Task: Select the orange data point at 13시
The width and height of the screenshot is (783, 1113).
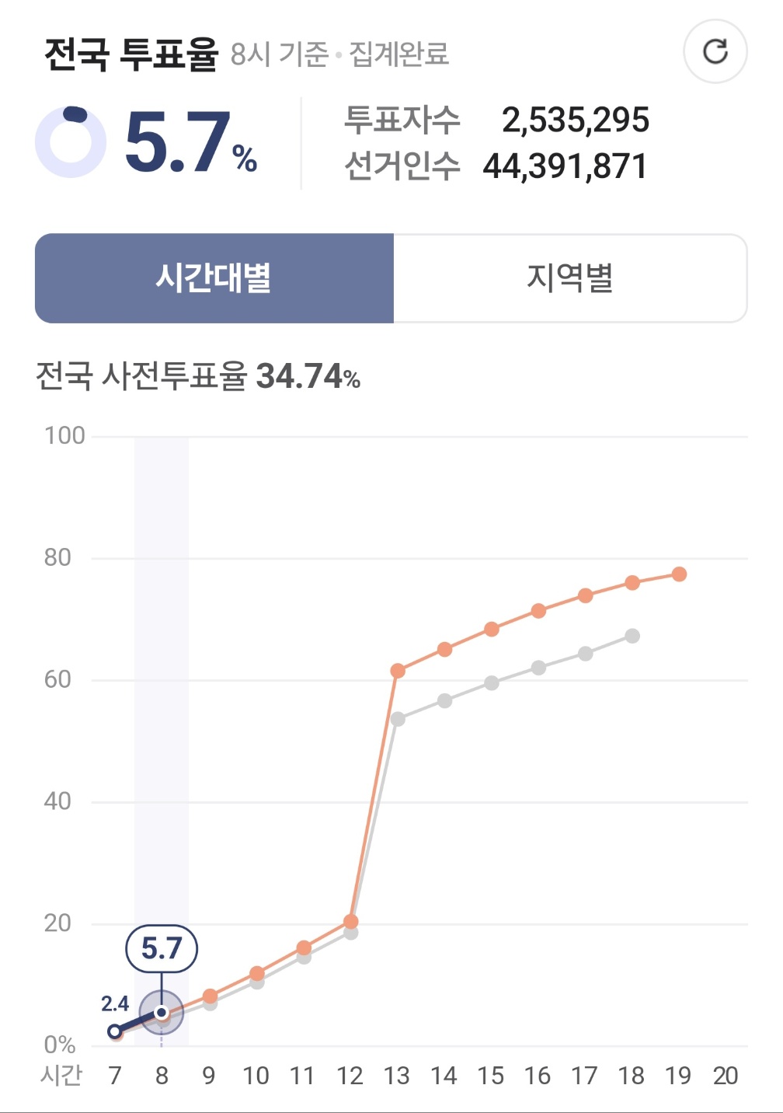Action: [x=398, y=671]
